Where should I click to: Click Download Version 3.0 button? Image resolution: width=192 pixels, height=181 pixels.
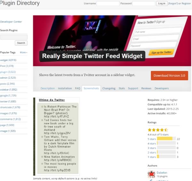click(170, 76)
